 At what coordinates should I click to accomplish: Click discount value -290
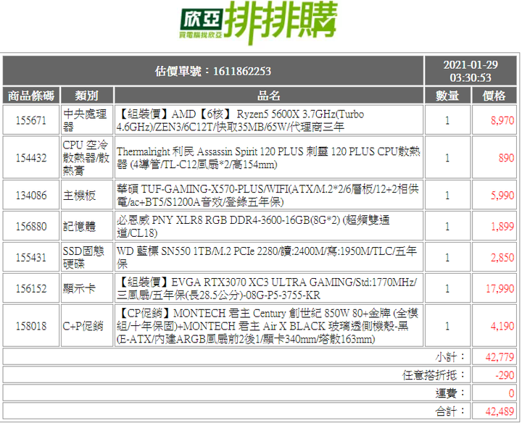click(505, 375)
